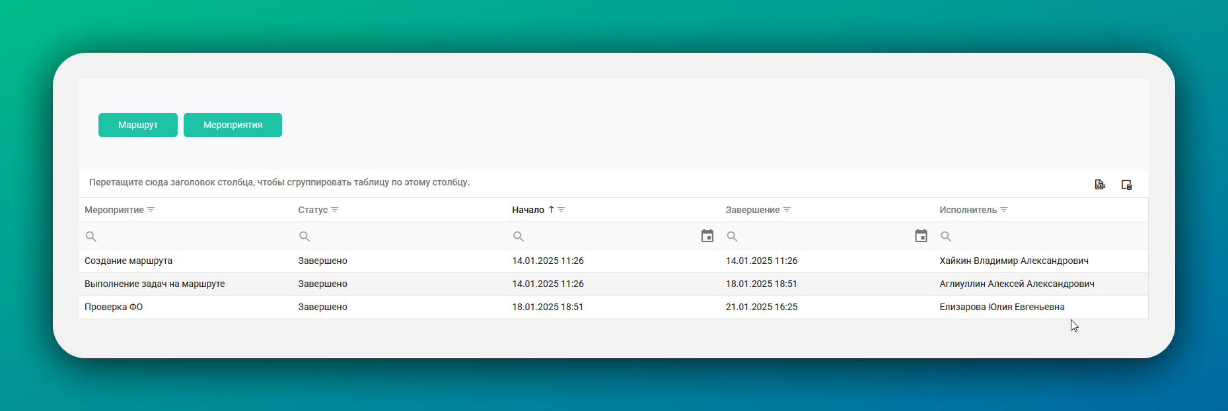Toggle sort arrow on Начало column
This screenshot has height=411, width=1228.
coord(551,210)
